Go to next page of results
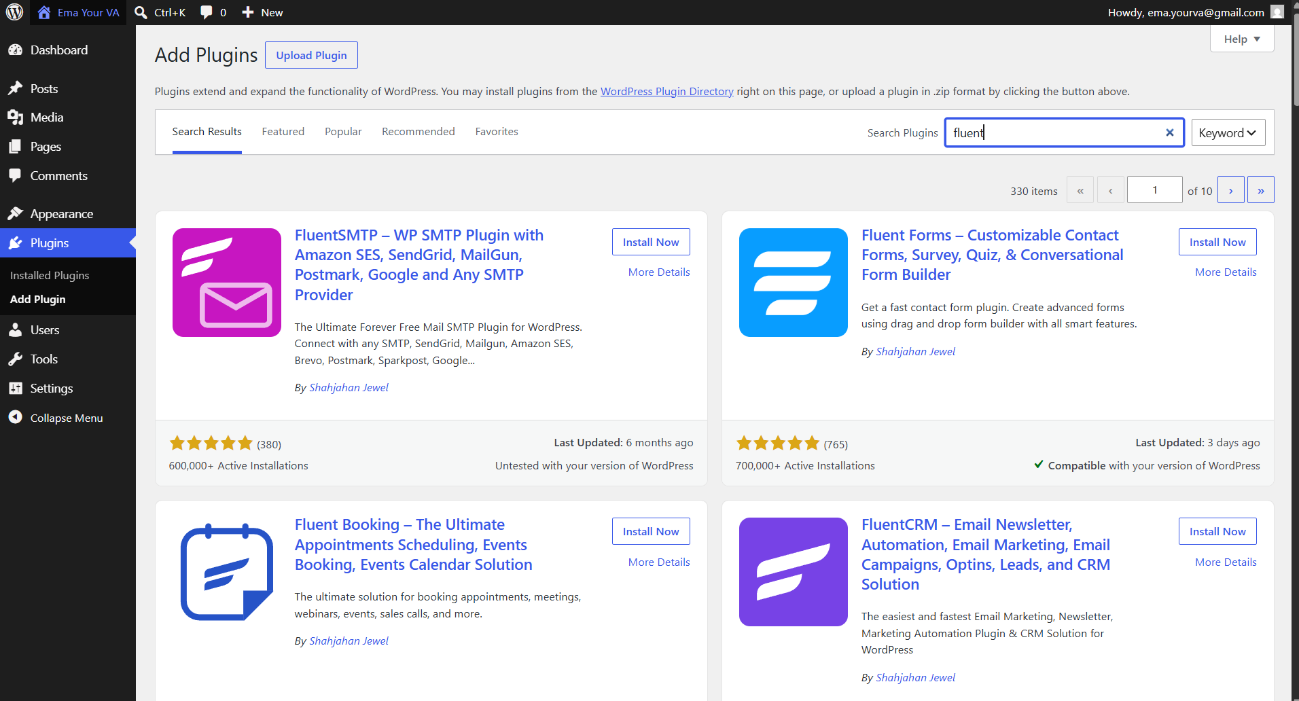 [1230, 190]
